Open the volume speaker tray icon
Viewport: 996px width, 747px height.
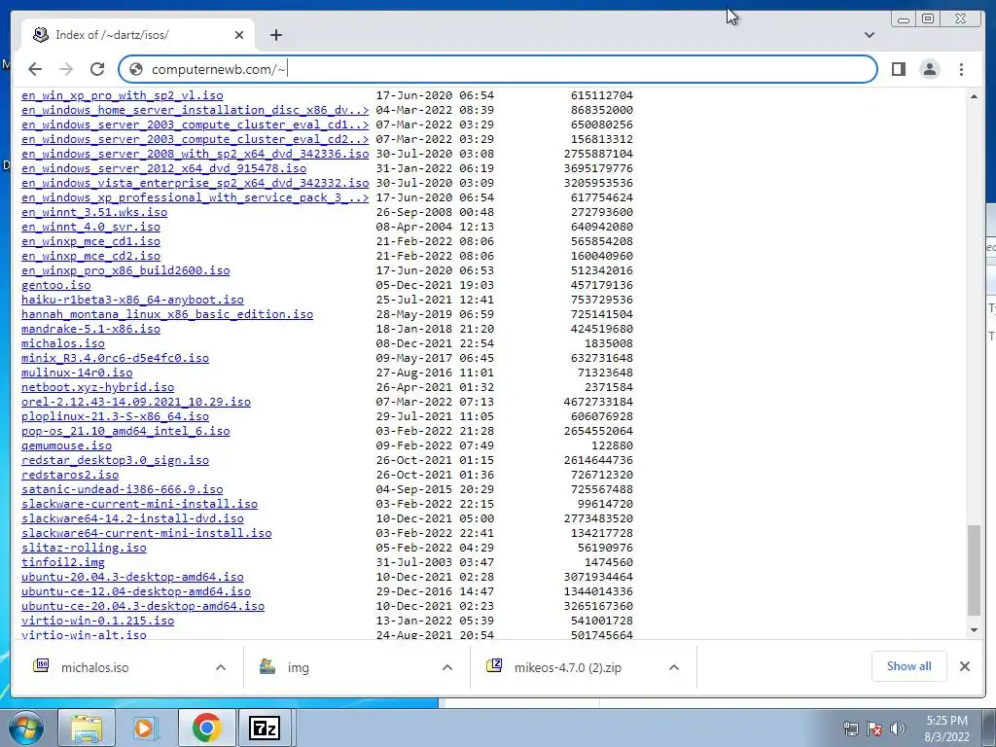point(898,729)
